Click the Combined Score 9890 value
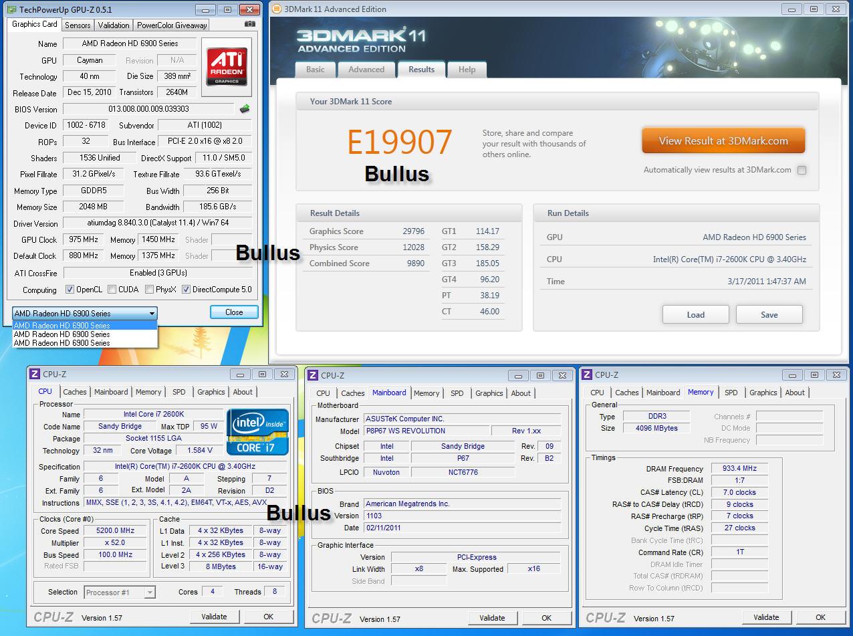 click(415, 263)
